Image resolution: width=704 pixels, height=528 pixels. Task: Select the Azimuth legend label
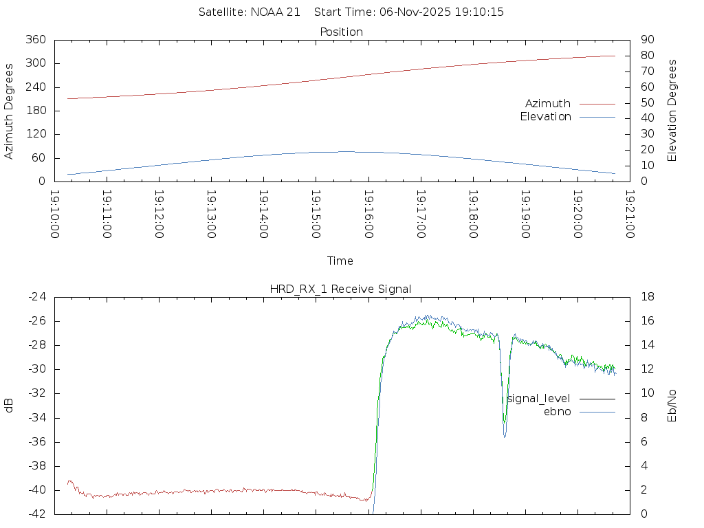coord(547,104)
